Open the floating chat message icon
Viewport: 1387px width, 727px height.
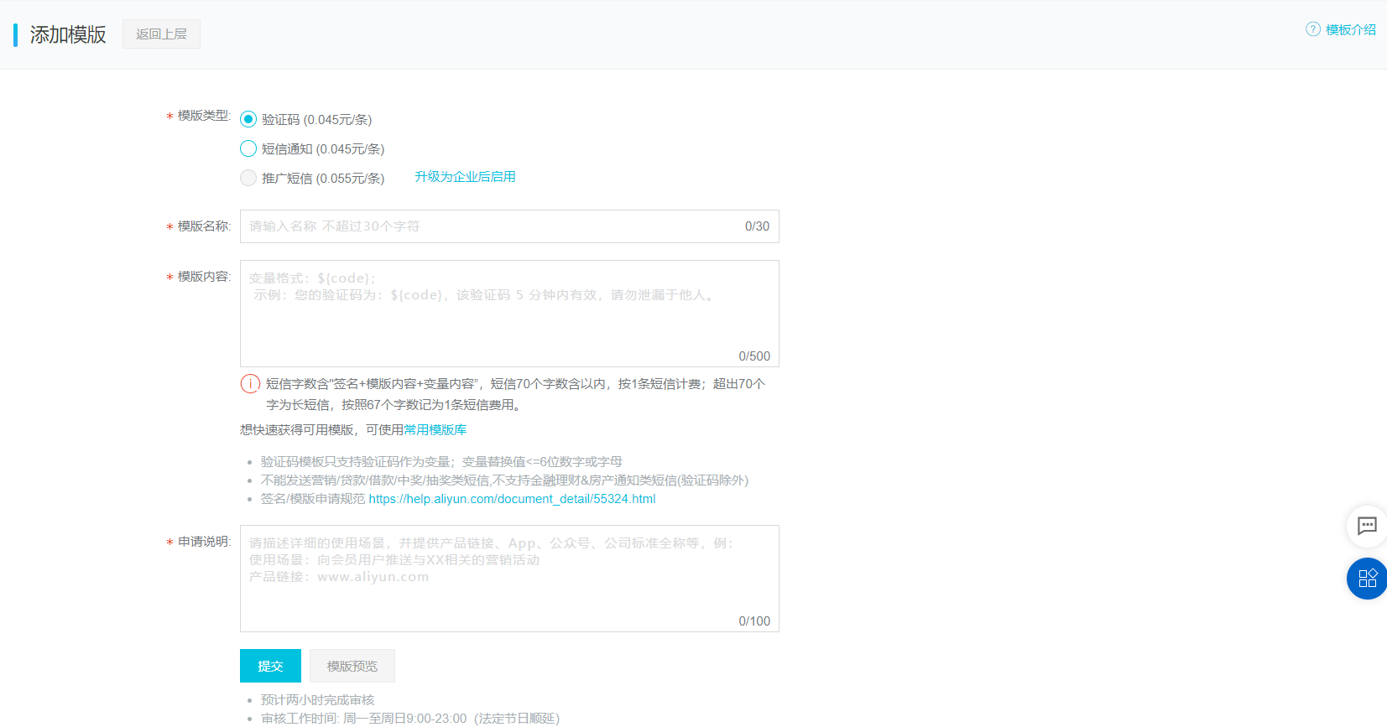click(1367, 526)
